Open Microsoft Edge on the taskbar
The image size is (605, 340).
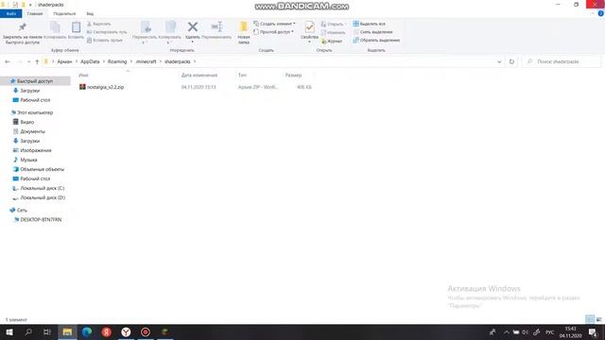(x=87, y=331)
